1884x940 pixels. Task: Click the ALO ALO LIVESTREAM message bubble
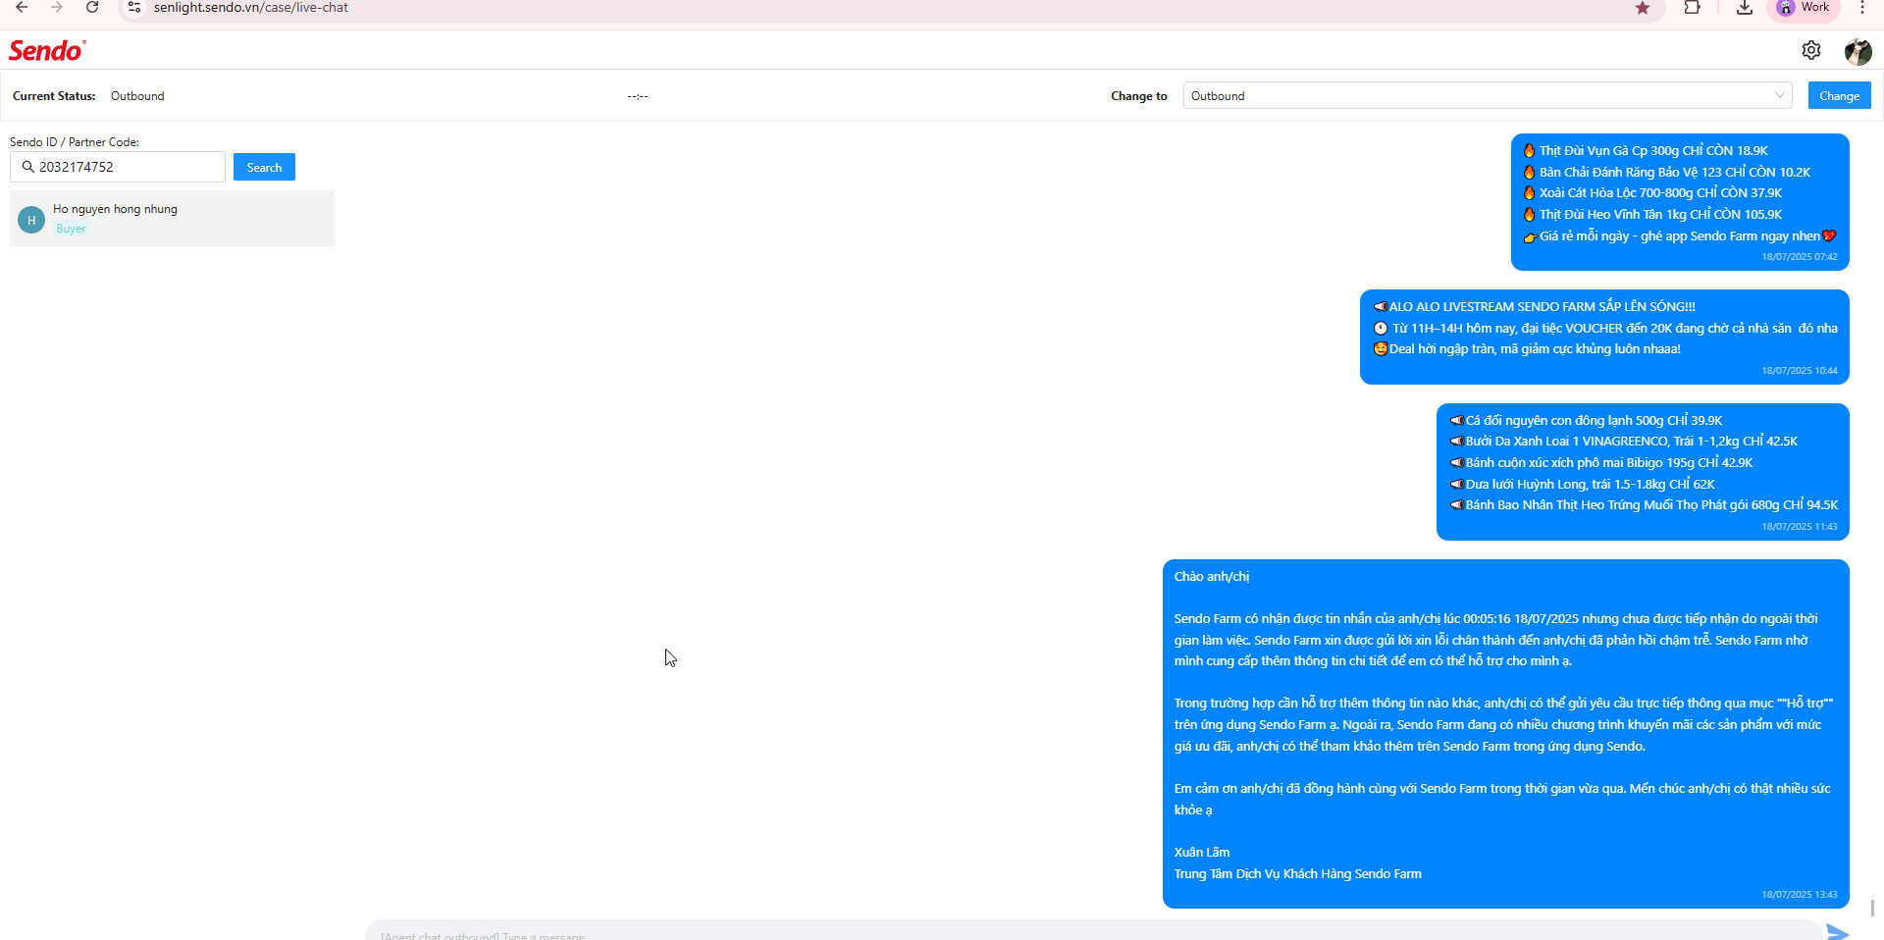1604,337
